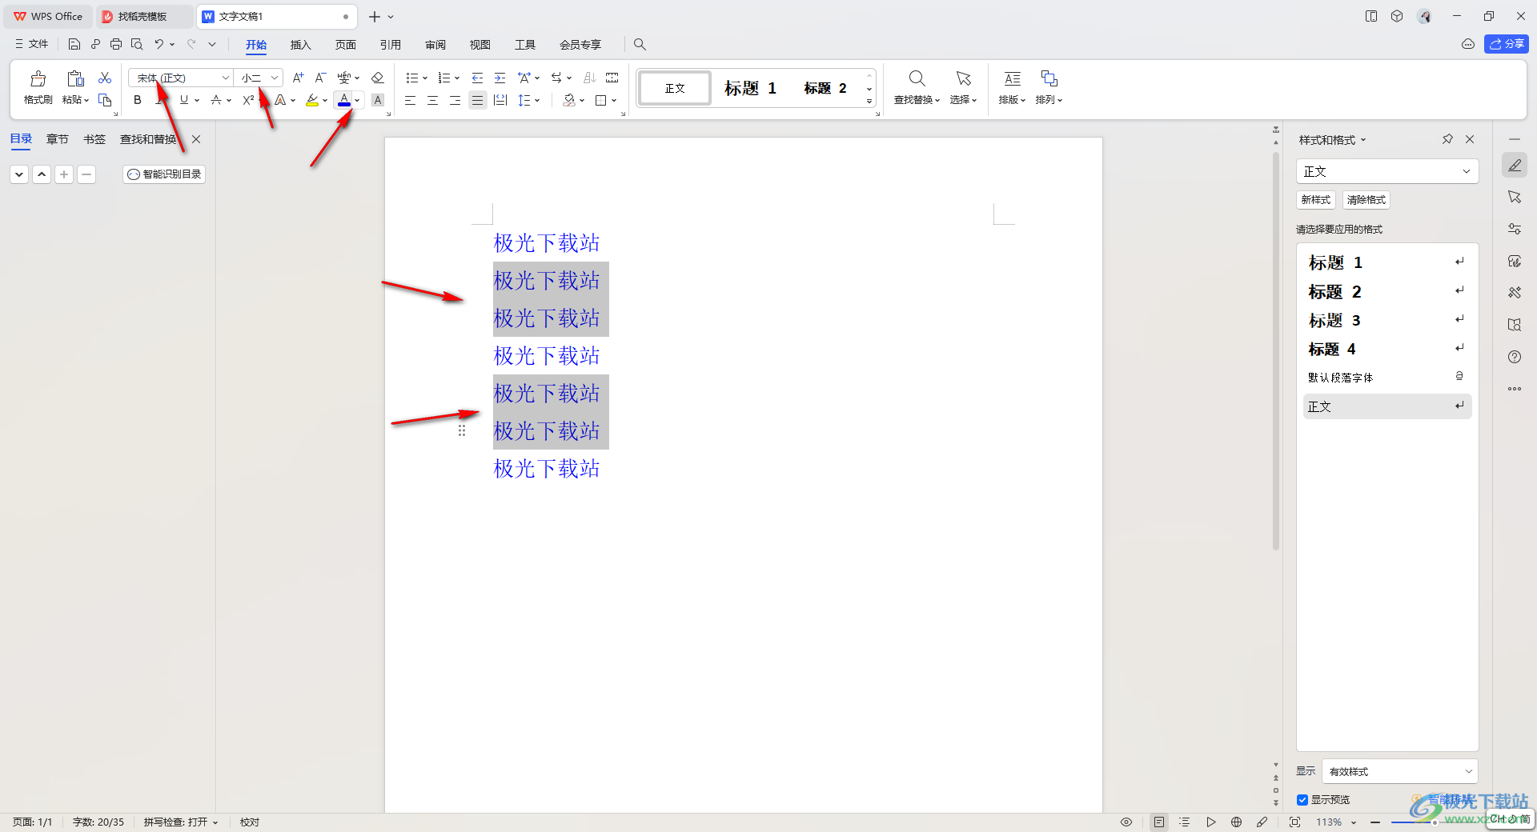Switch to the 找稻壳模板 tab
The width and height of the screenshot is (1537, 832).
pyautogui.click(x=142, y=16)
